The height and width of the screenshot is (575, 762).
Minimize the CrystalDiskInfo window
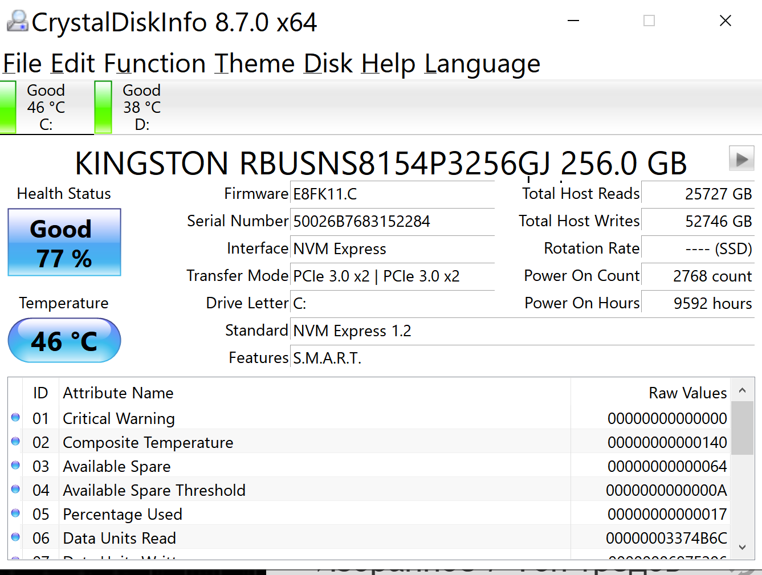click(x=573, y=21)
